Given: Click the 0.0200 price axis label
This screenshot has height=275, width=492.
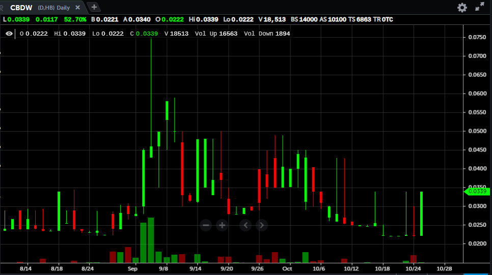Looking at the screenshot, I should pyautogui.click(x=477, y=243).
